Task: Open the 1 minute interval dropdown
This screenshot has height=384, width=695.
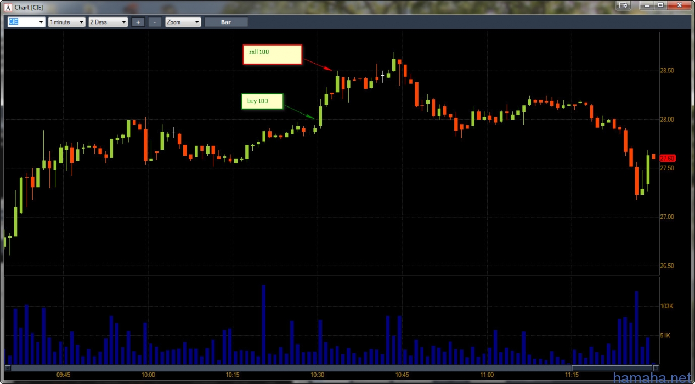Action: (66, 22)
